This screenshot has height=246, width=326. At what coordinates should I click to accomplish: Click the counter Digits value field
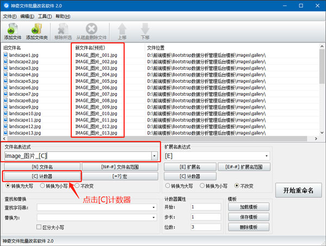pyautogui.click(x=206, y=227)
